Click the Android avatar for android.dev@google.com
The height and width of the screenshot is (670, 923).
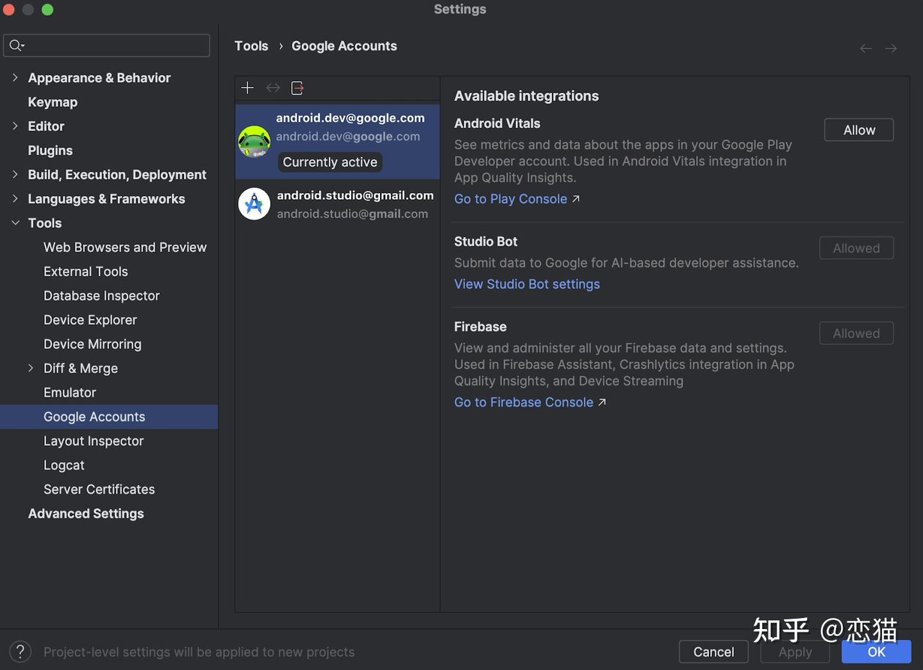(254, 140)
